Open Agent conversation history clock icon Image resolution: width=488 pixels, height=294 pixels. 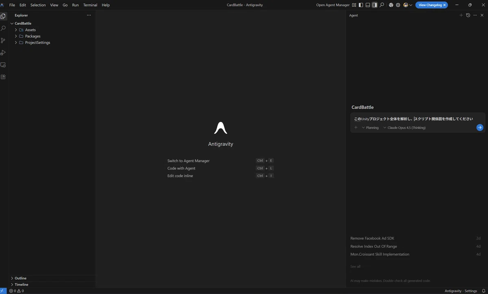coord(468,15)
